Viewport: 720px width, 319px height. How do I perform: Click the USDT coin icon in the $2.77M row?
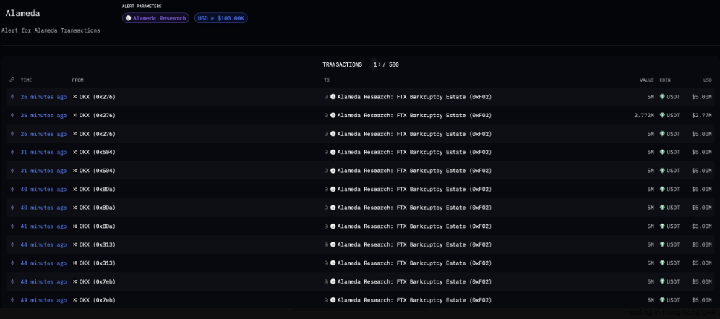662,115
